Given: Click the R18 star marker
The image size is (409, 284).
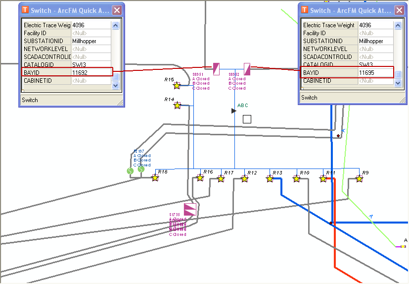Looking at the screenshot, I should (x=155, y=177).
